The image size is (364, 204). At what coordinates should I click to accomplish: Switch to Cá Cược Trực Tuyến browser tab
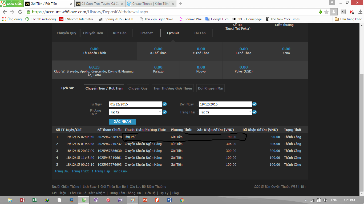[100, 4]
